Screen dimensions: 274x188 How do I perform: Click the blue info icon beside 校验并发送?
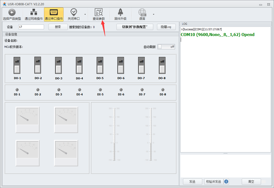(x=226, y=181)
